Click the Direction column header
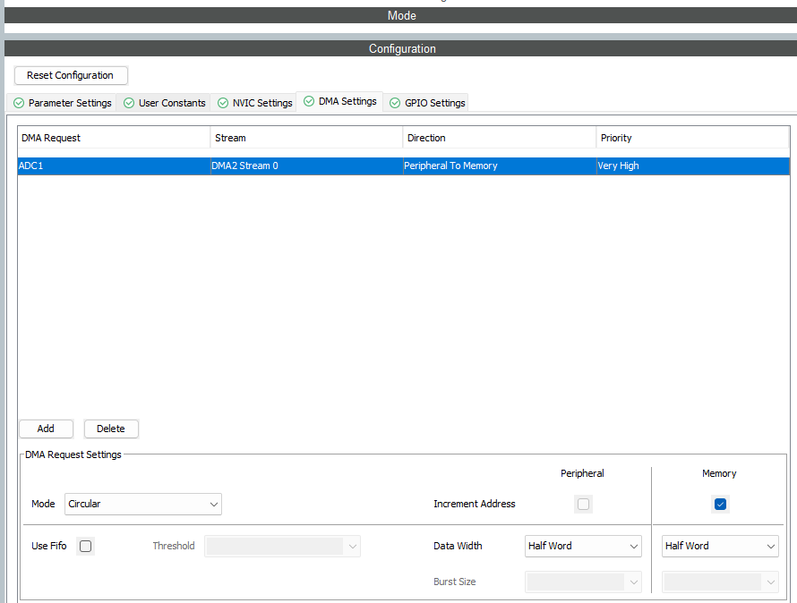Screen dimensions: 797x603 500,138
